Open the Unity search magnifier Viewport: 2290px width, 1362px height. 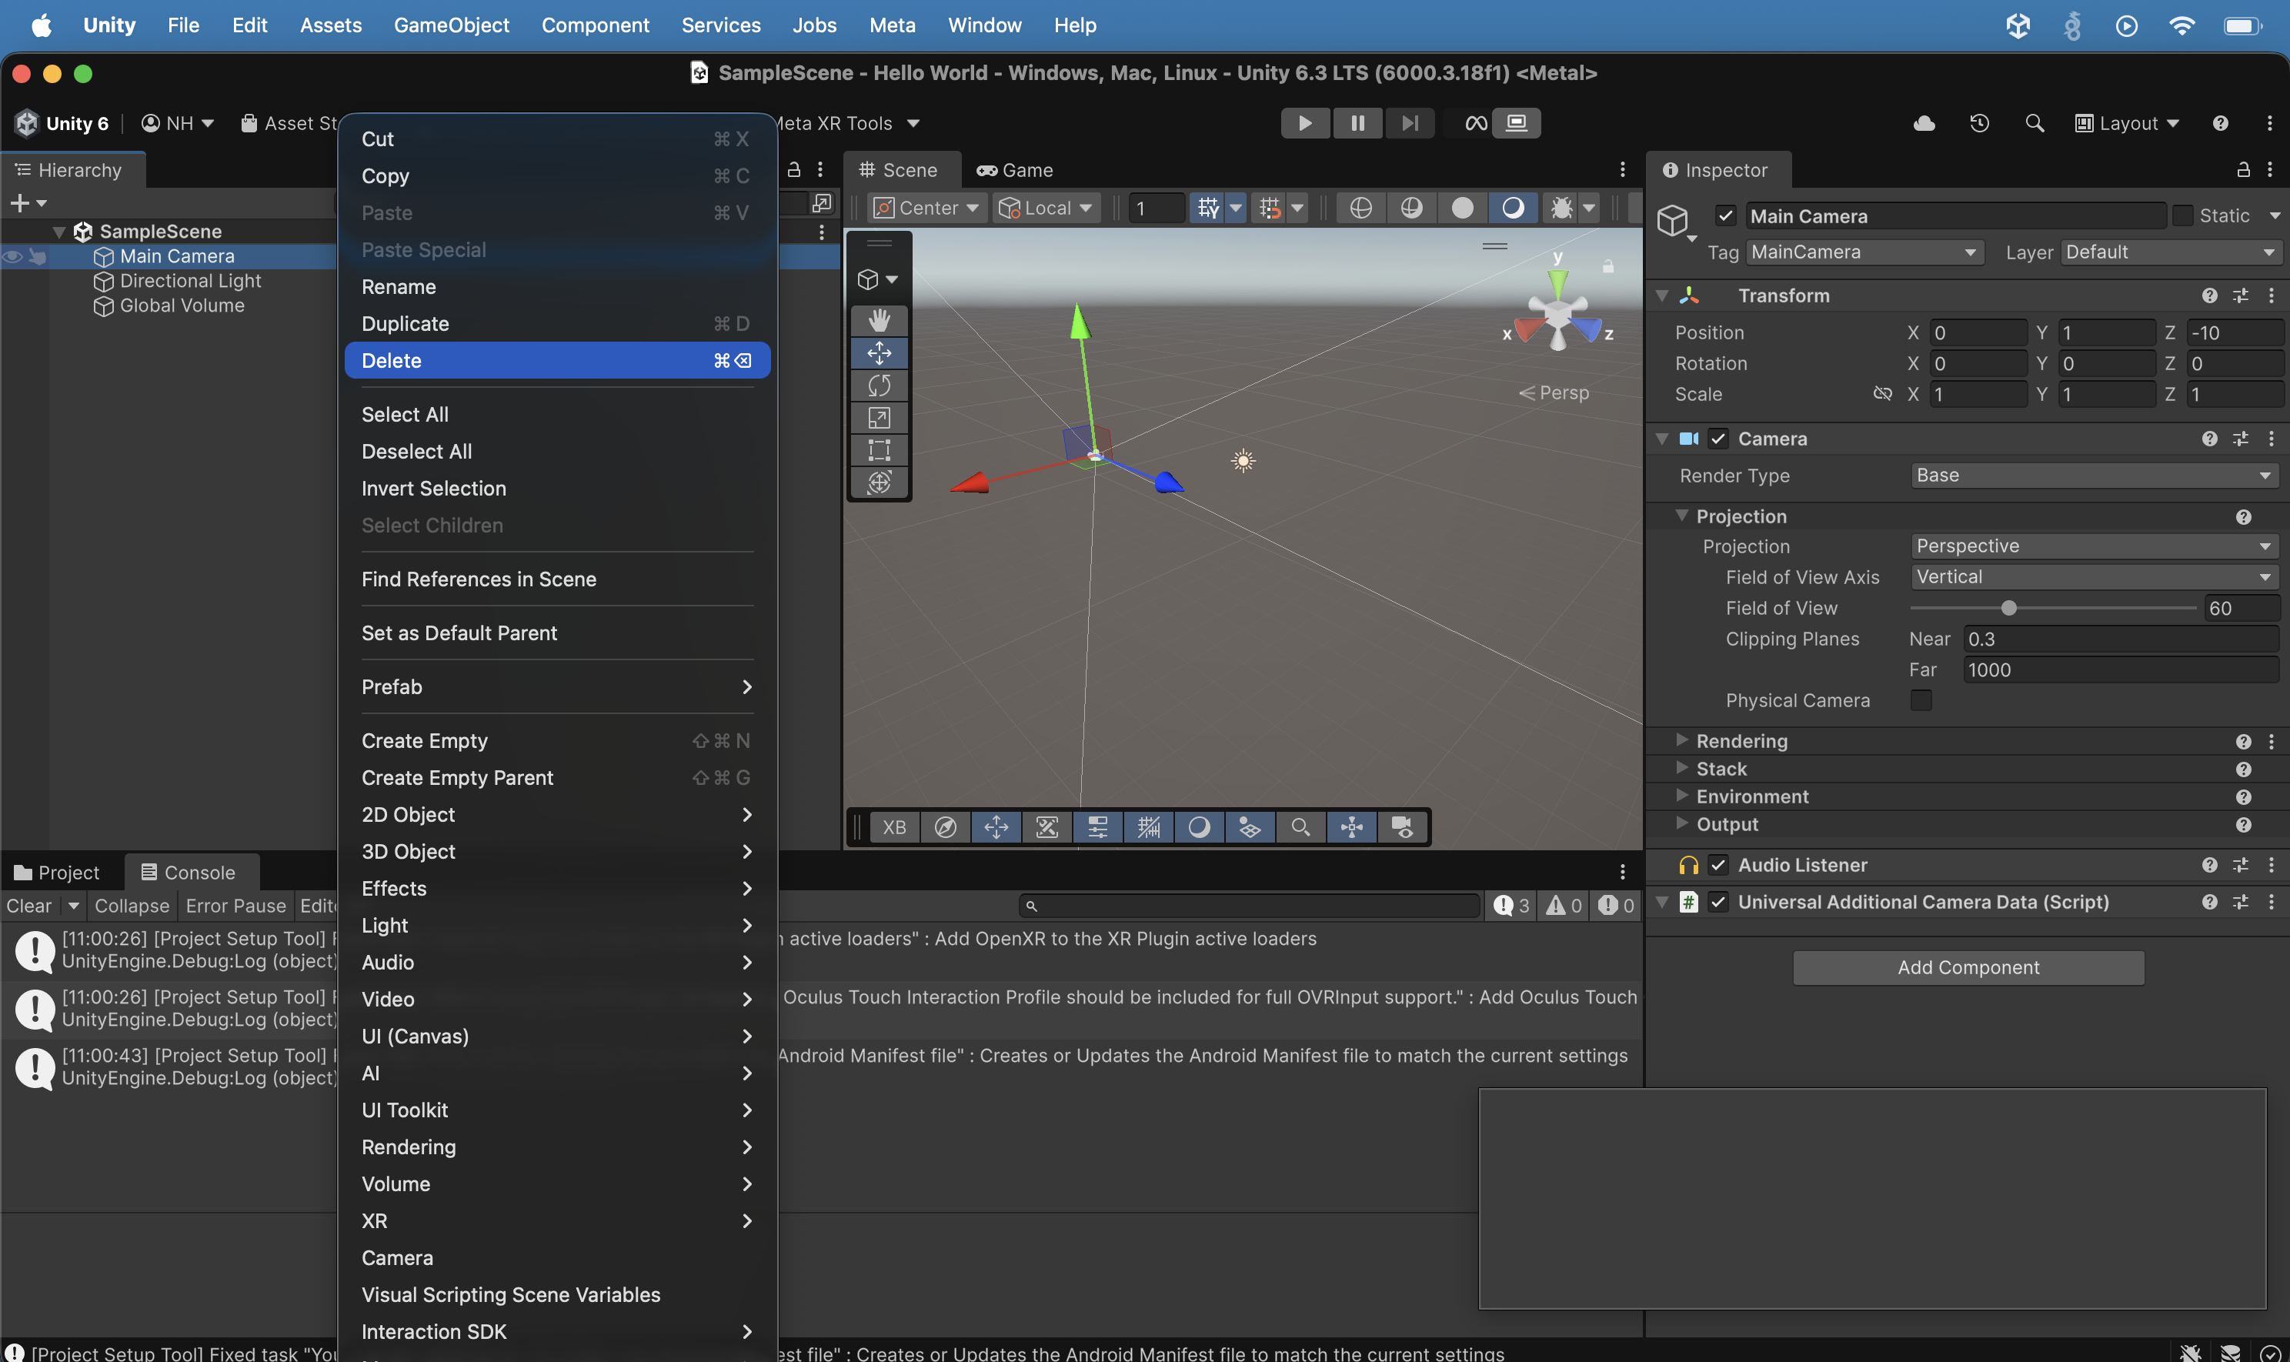tap(2035, 123)
